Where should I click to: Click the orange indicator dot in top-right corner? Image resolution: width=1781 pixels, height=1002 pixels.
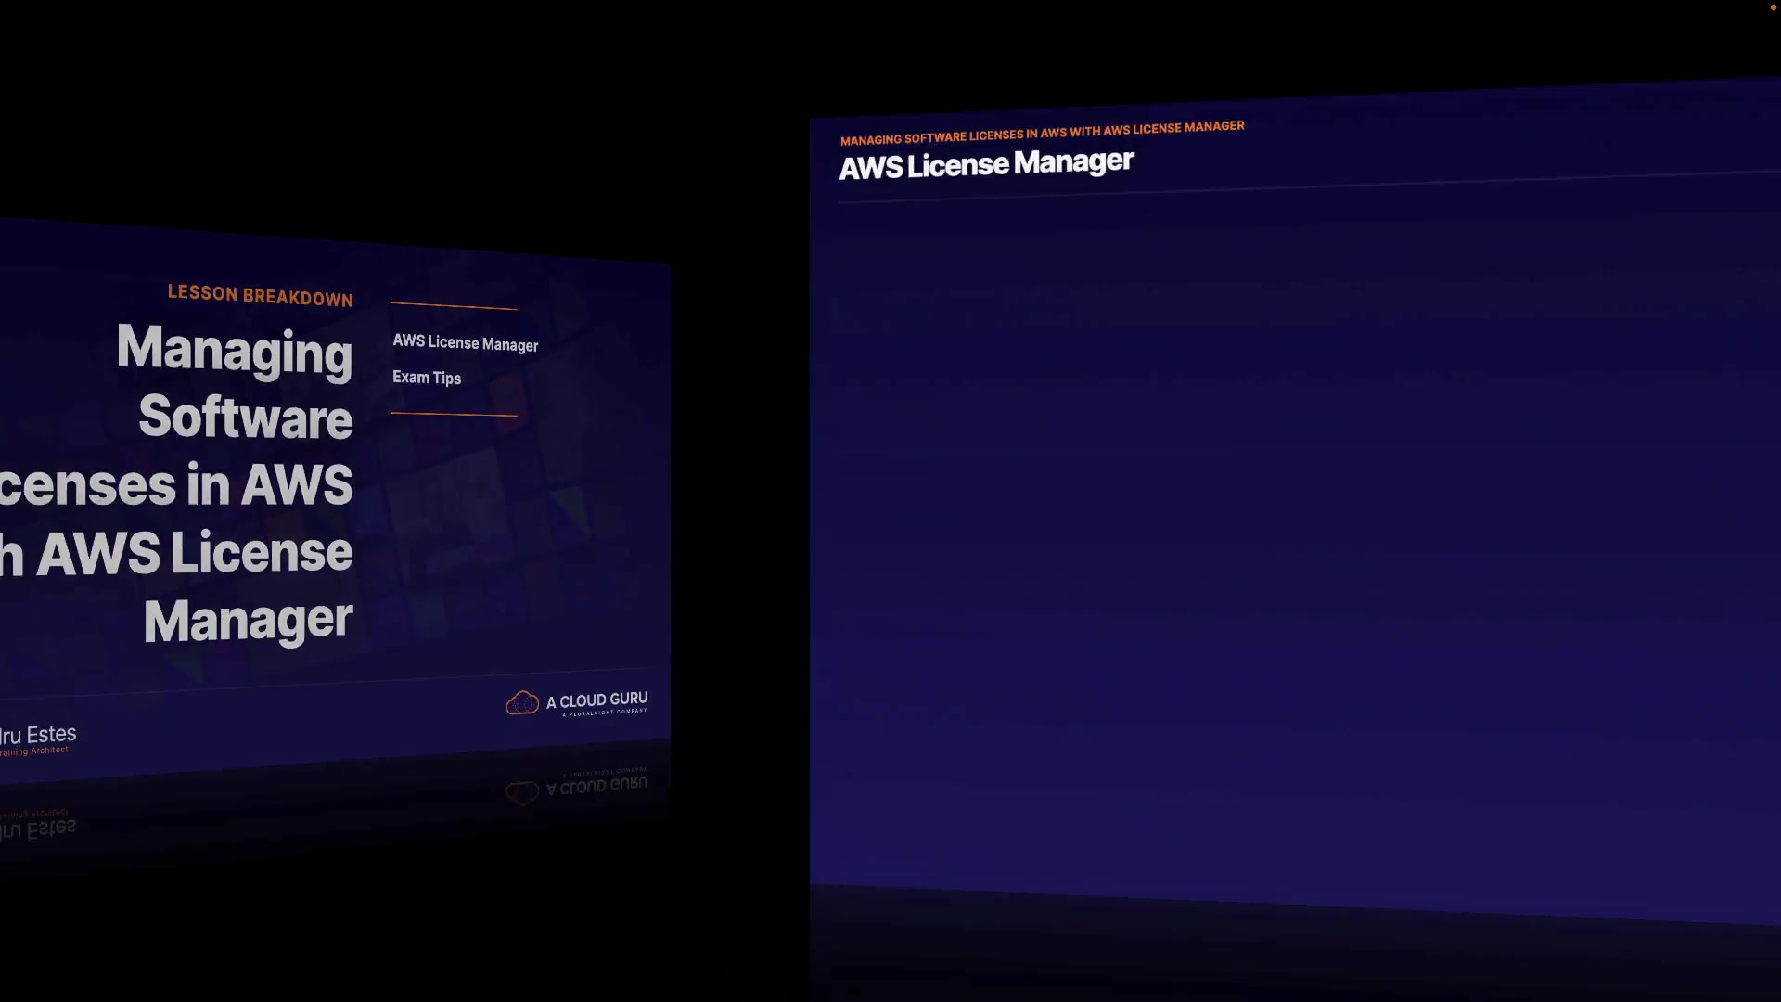pos(1773,7)
